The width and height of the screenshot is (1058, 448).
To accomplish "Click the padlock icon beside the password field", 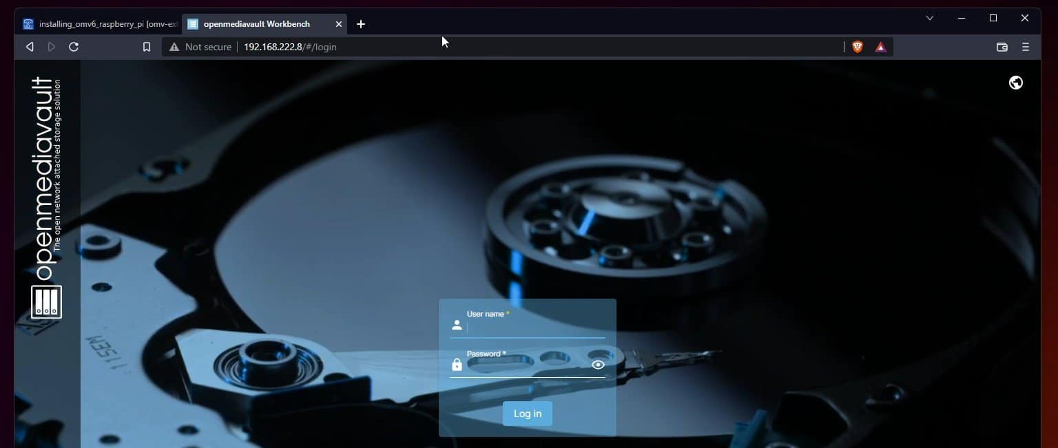I will [457, 365].
